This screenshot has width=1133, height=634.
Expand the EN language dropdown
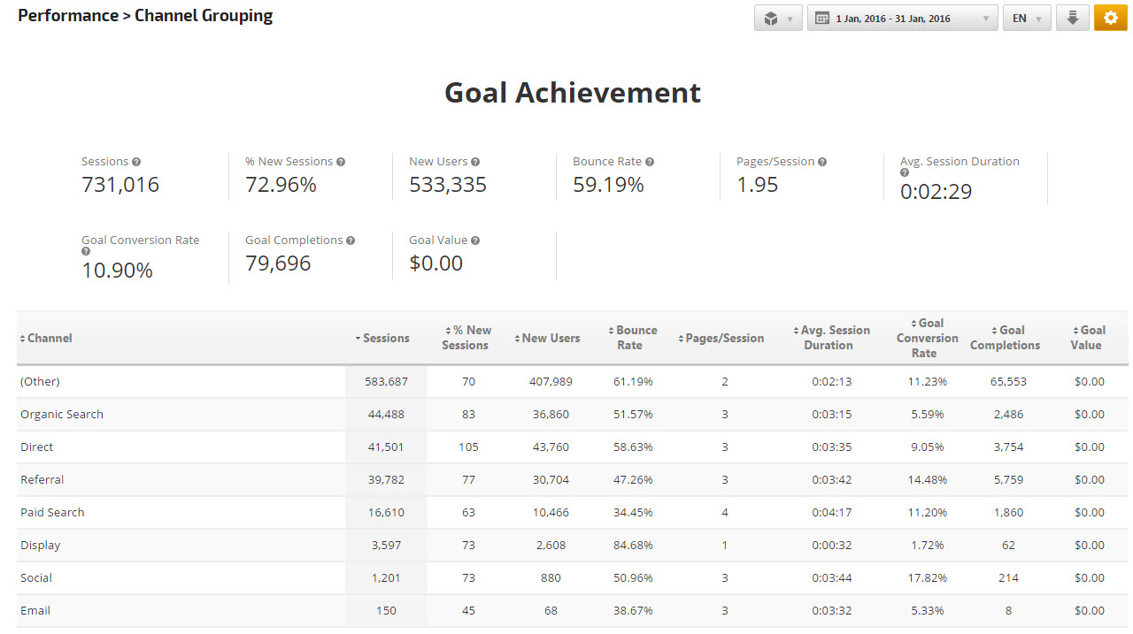point(1027,18)
